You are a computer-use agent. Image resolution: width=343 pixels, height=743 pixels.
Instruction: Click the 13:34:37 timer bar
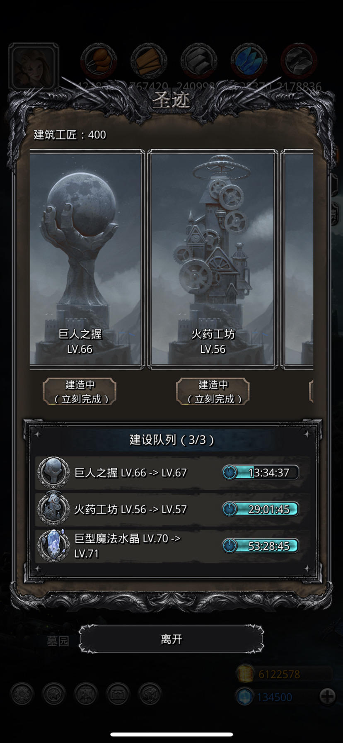[x=261, y=472]
